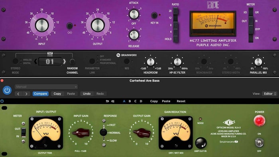The height and width of the screenshot is (157, 279).
Task: Select ratio 4 button
Action: (175, 32)
